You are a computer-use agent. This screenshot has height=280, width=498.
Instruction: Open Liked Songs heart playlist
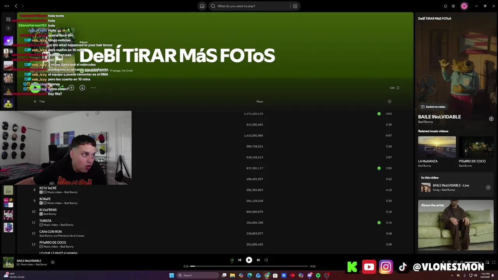pos(8,40)
